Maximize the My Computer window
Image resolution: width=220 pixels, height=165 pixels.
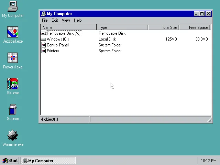[x=202, y=14]
